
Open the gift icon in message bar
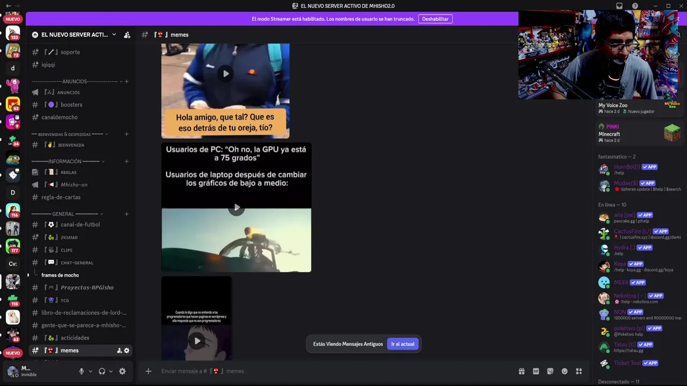521,371
